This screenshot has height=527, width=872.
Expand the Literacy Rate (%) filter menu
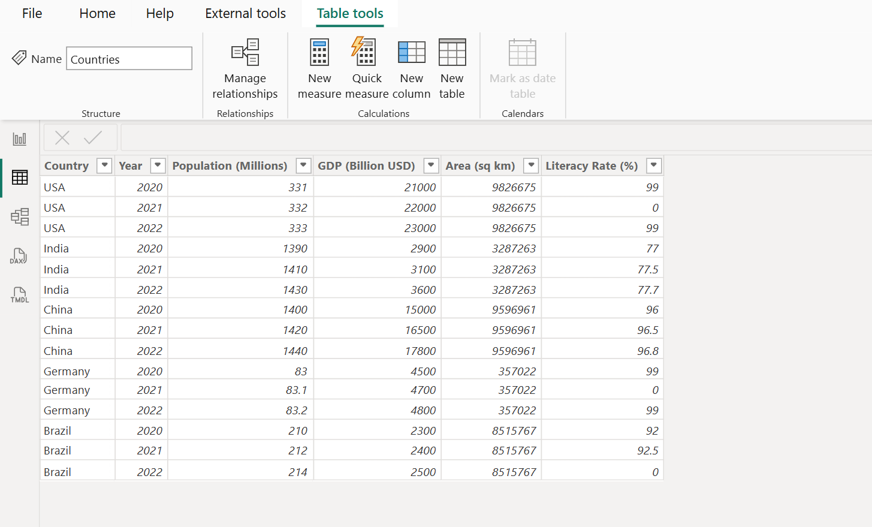(653, 165)
